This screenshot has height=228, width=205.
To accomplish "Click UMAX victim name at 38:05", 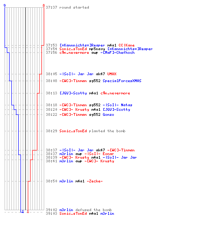I will [112, 74].
